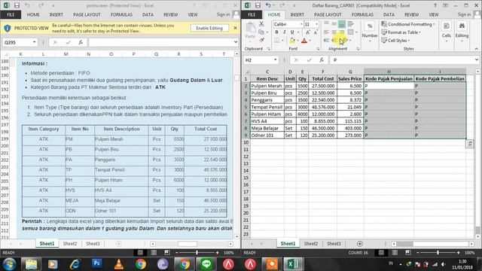This screenshot has height=271, width=482.
Task: Switch to Page Break Preview in right Excel
Action: 408,253
